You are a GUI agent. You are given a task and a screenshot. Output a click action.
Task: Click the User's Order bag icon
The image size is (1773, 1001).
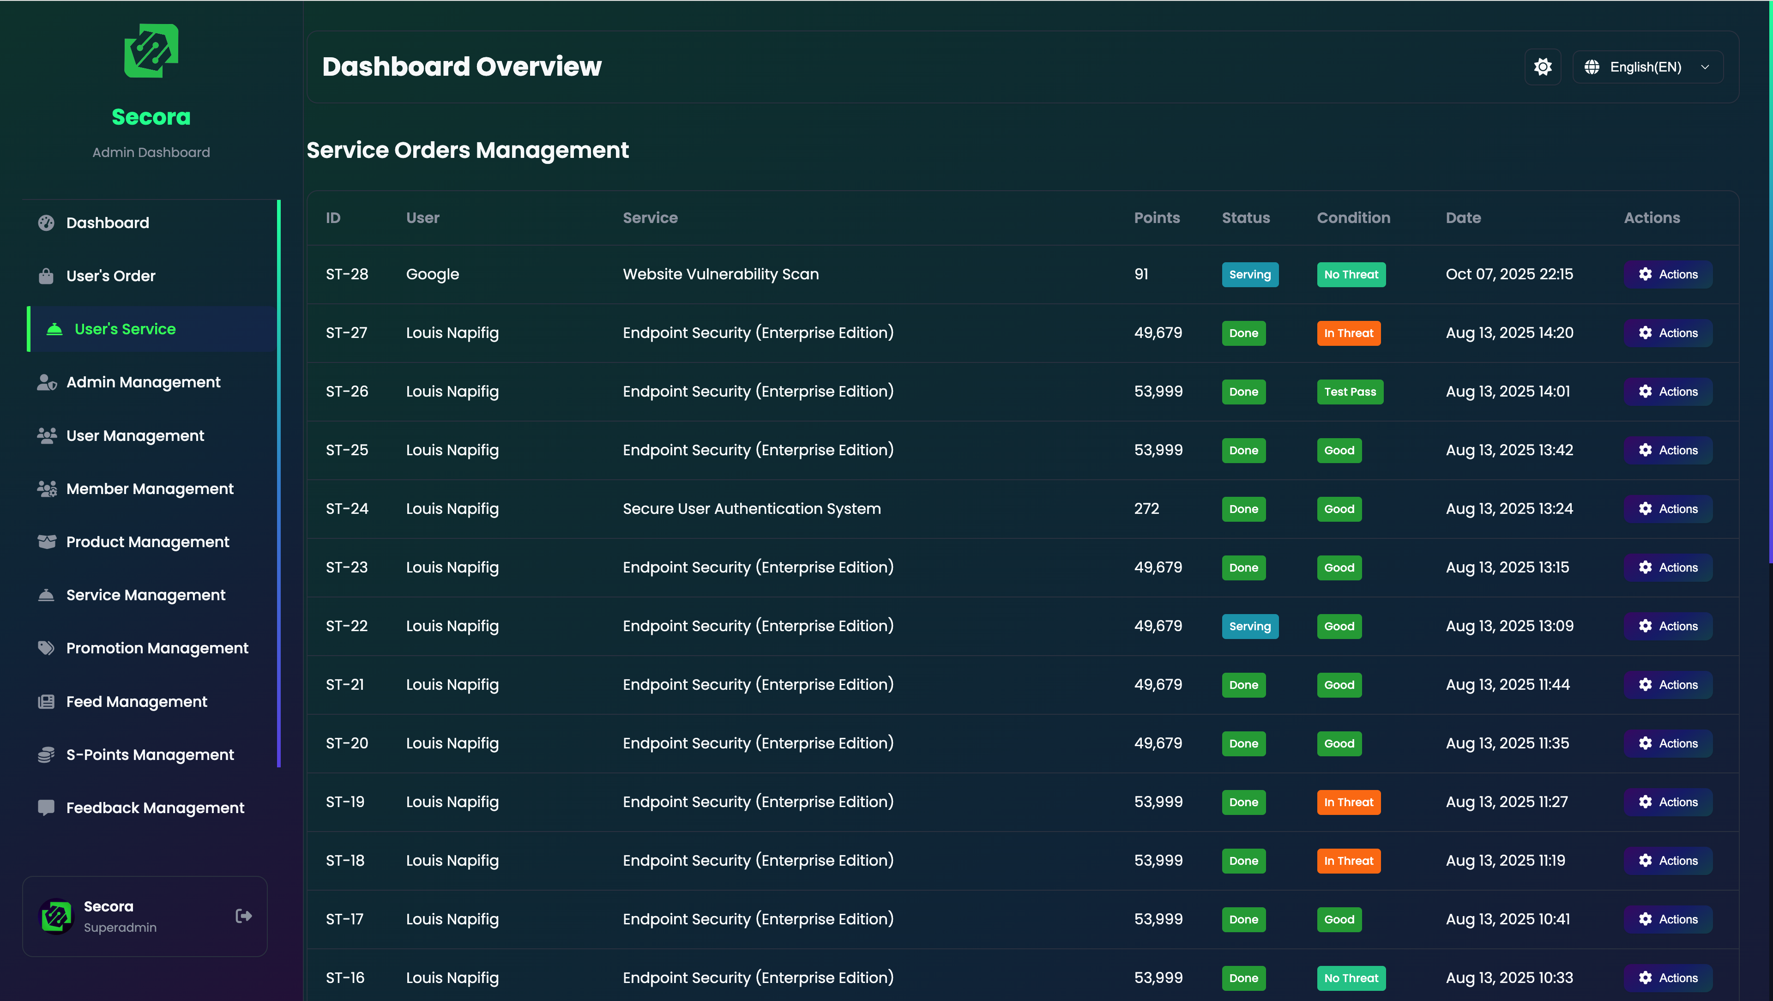(x=46, y=276)
